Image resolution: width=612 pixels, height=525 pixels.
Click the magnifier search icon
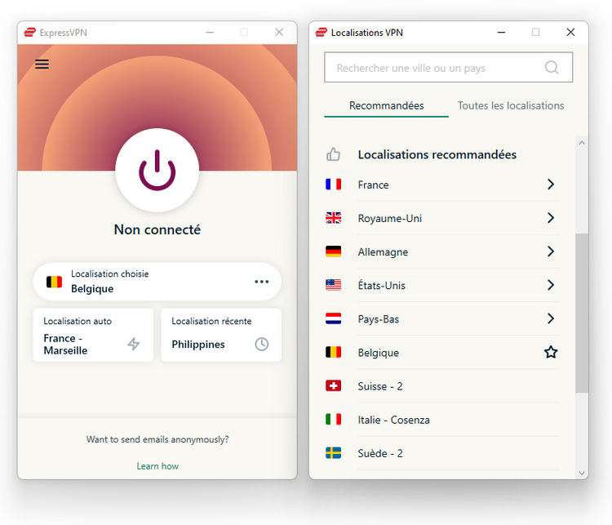552,68
